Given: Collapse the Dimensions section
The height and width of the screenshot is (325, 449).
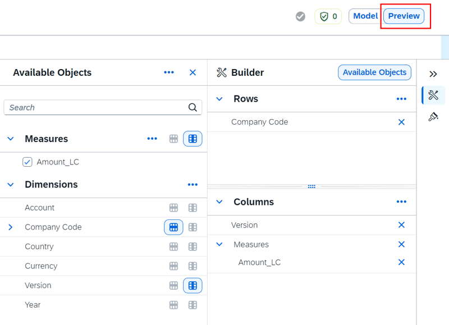Looking at the screenshot, I should click(11, 185).
